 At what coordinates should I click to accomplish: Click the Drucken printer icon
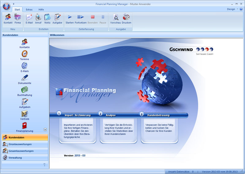pyautogui.click(x=126, y=17)
